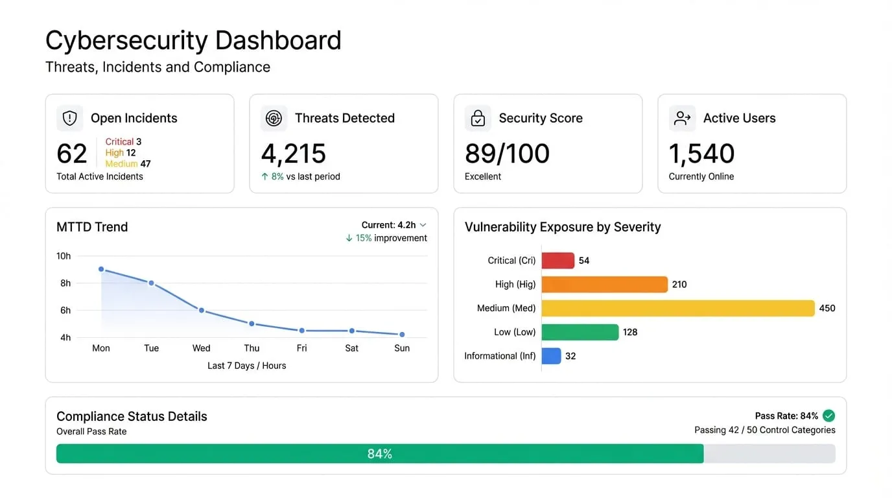Viewport: 892px width, 498px height.
Task: Click the Pass Rate: 84% label
Action: click(786, 416)
